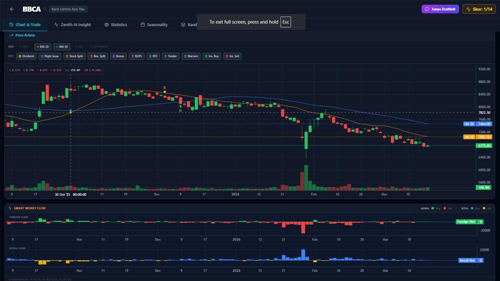Screen dimensions: 500x281
Task: Click the FOREIGN FLOW chart label
Action: coord(18,217)
